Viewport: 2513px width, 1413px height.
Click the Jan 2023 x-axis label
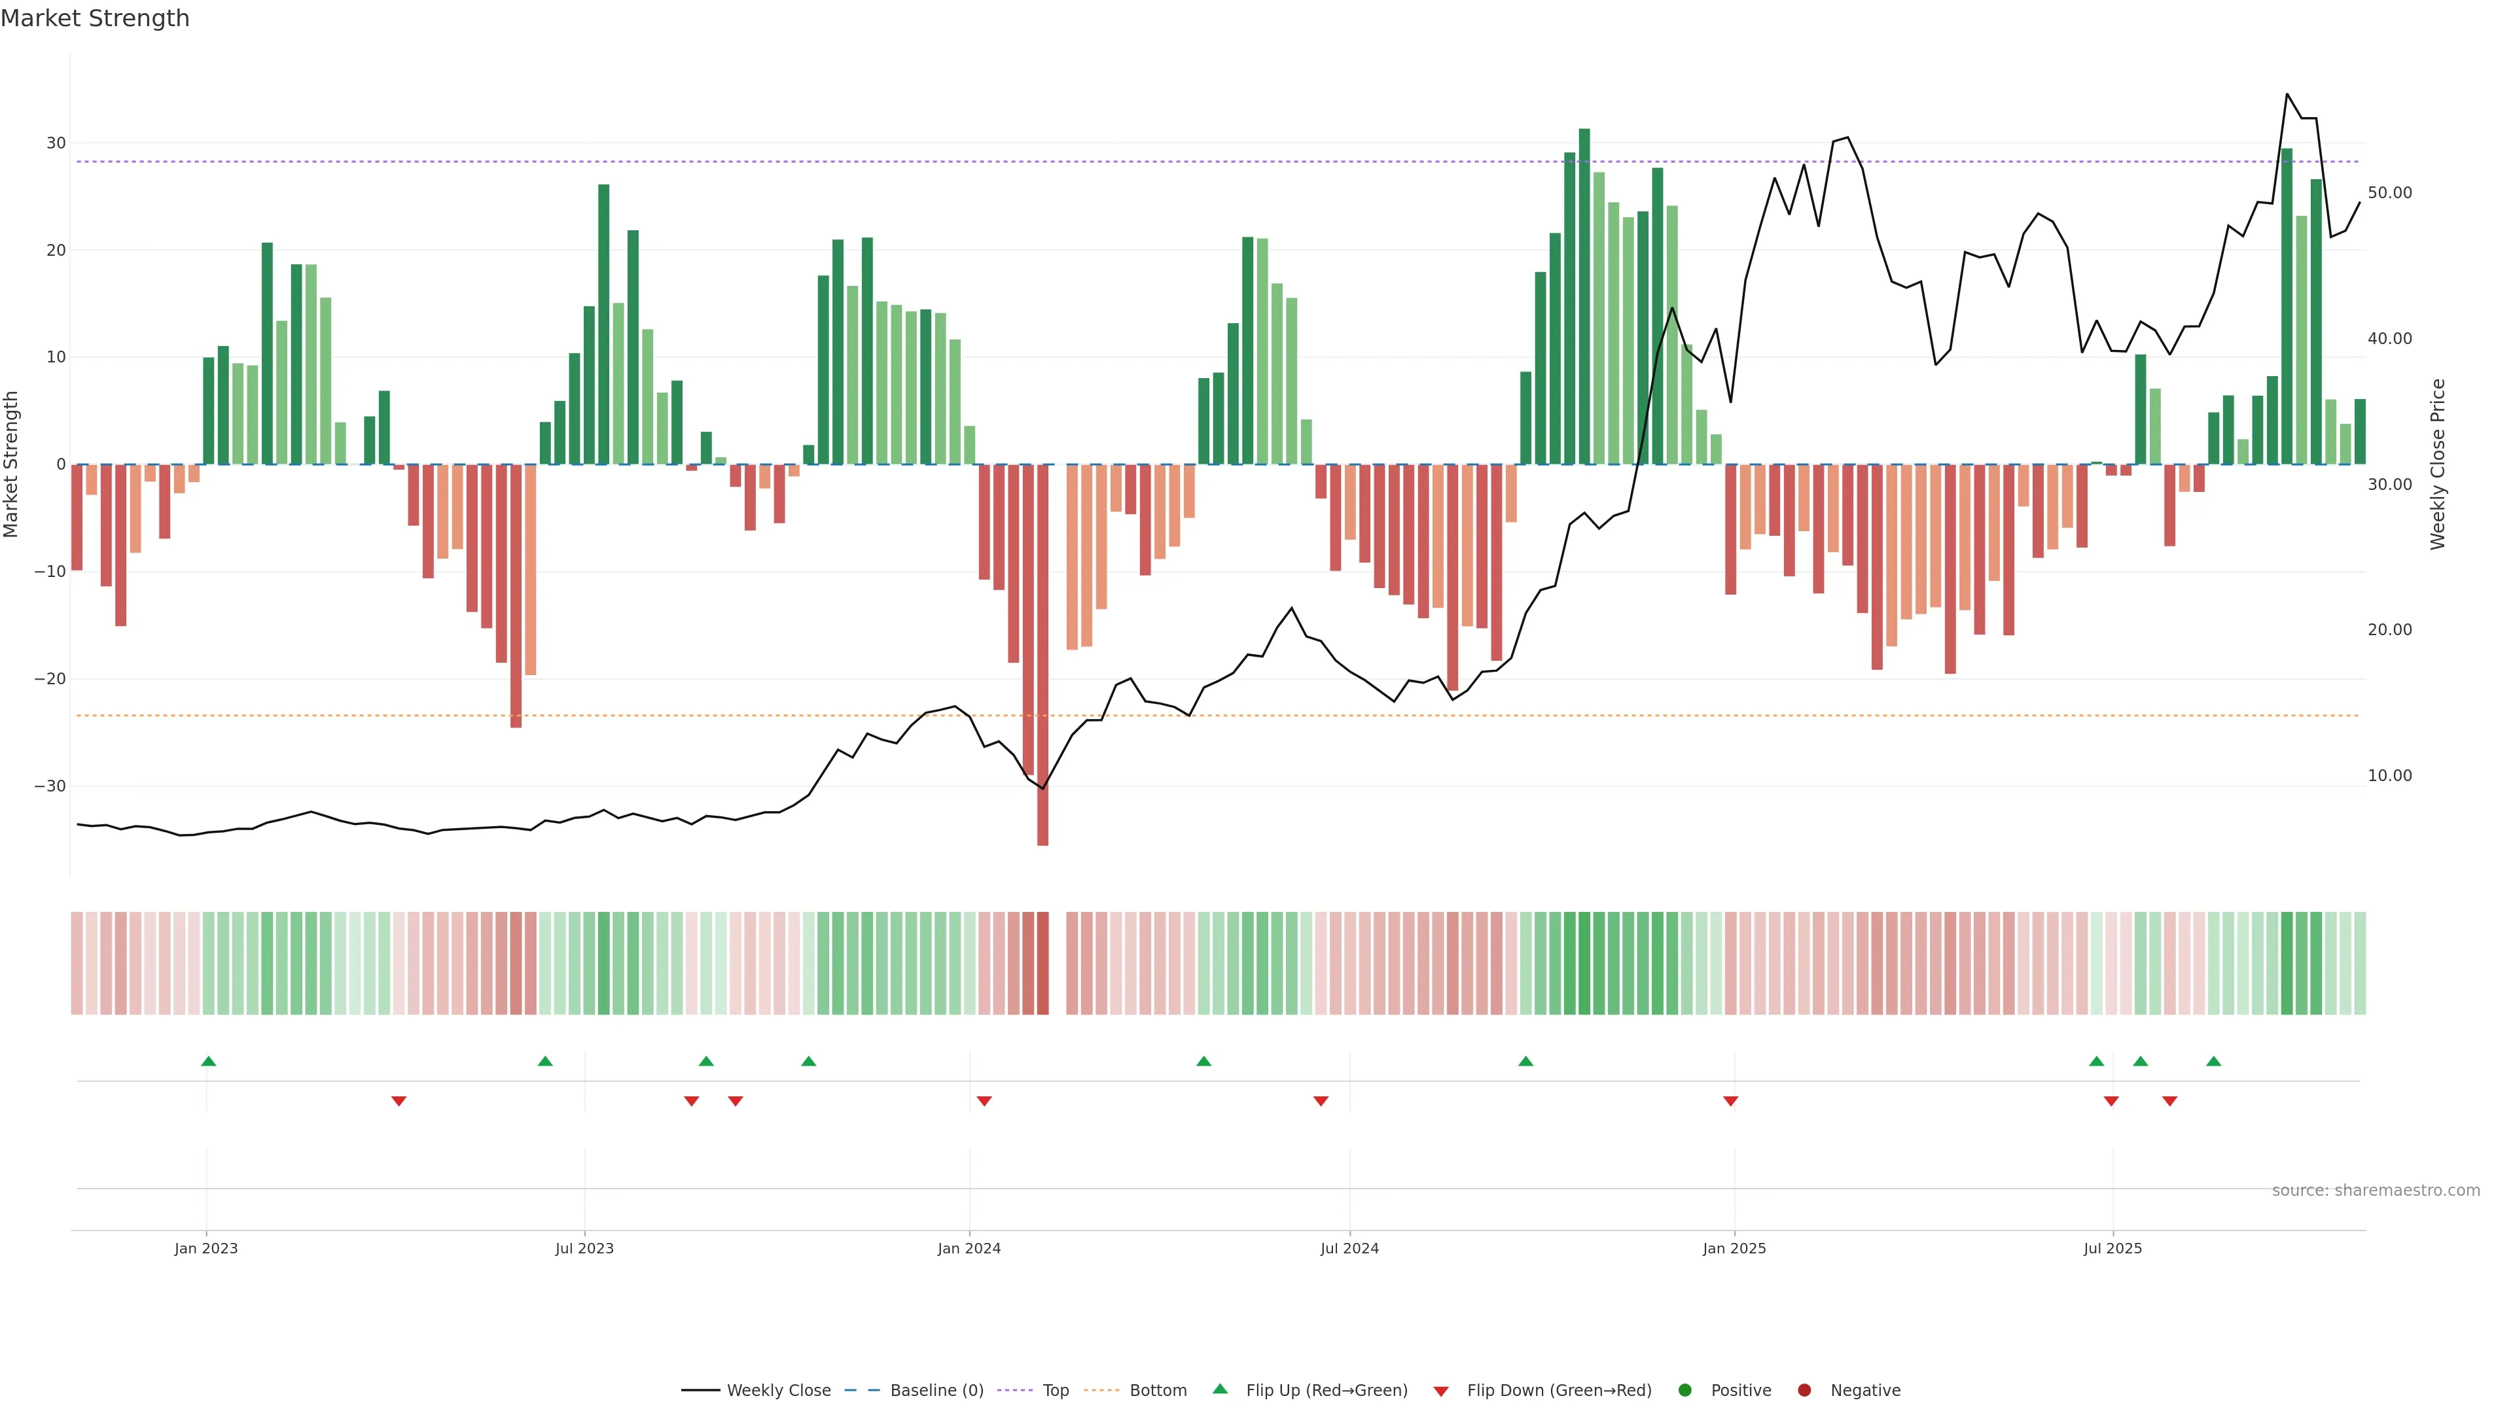coord(206,1248)
